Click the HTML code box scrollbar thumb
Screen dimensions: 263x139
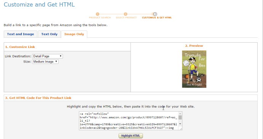click(x=180, y=117)
